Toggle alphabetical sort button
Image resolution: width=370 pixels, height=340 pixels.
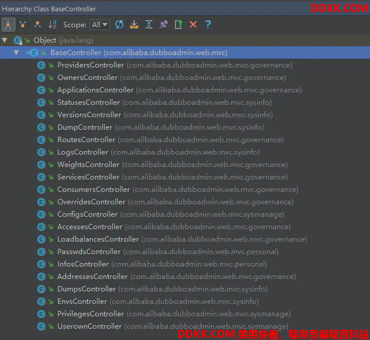[53, 25]
